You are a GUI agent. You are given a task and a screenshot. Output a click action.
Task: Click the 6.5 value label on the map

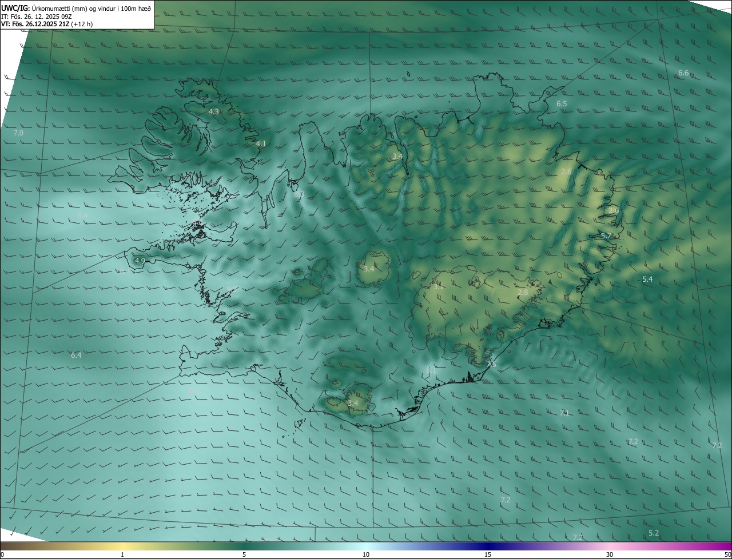pos(562,104)
